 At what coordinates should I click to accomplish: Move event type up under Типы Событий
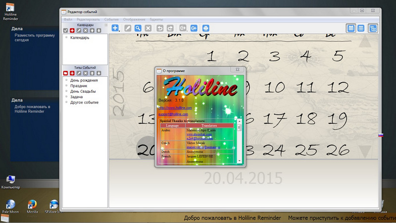pos(92,73)
